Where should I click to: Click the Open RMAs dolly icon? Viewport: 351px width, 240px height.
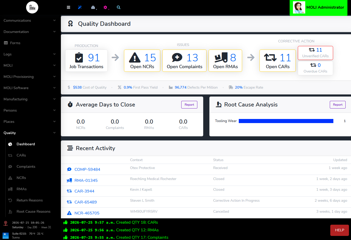[221, 58]
